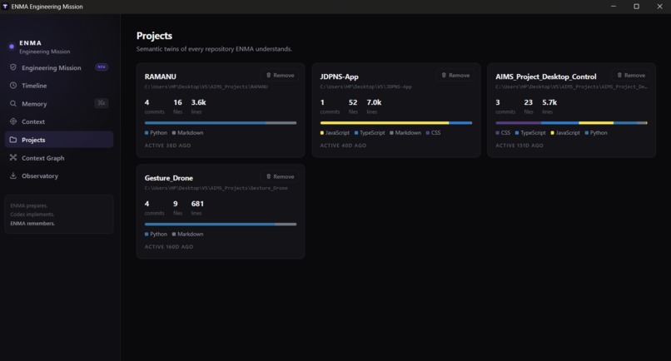This screenshot has height=361, width=671.
Task: Open the RAMANU project title
Action: [x=161, y=77]
